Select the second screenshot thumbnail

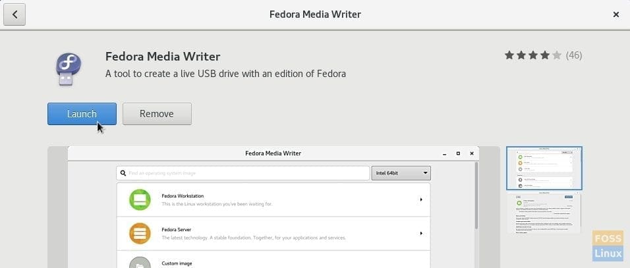point(544,213)
